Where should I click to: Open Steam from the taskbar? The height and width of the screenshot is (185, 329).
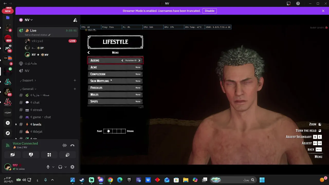click(x=82, y=180)
